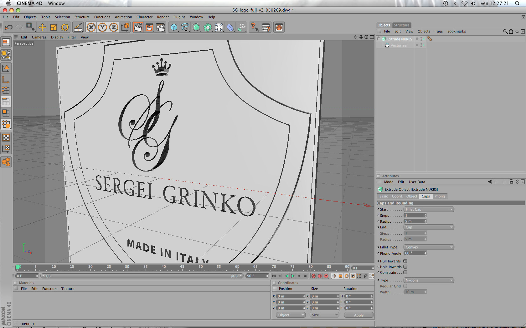Screen dimensions: 526x328
Task: Toggle the Regular Grid checkbox
Action: 405,286
